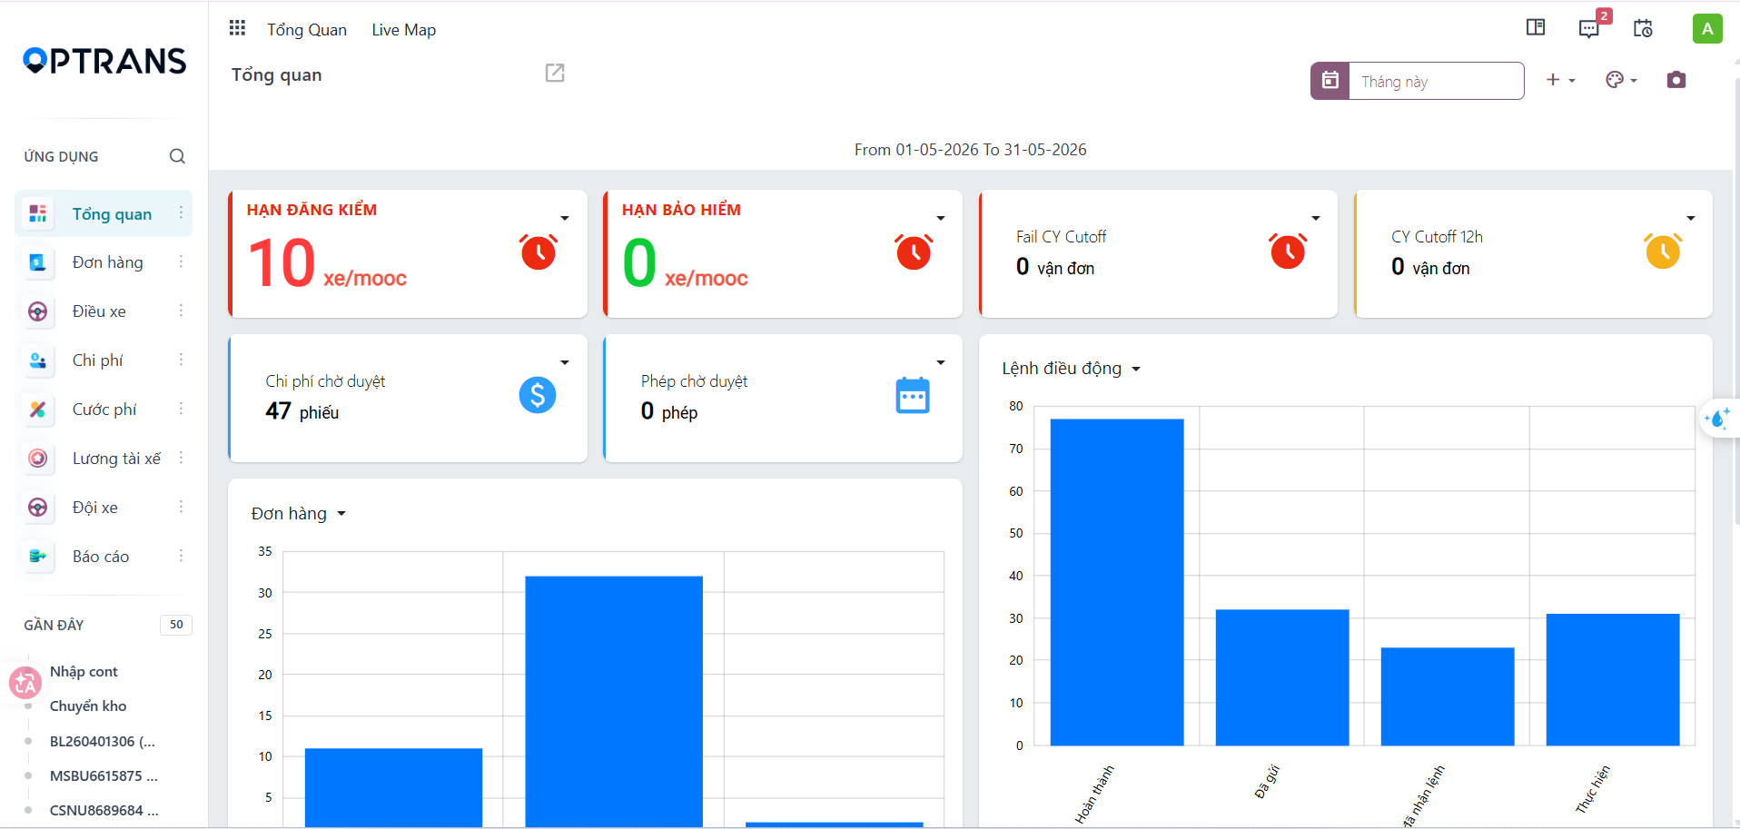Viewport: 1740px width, 829px height.
Task: Open the Tổng Quan top menu item
Action: click(307, 30)
